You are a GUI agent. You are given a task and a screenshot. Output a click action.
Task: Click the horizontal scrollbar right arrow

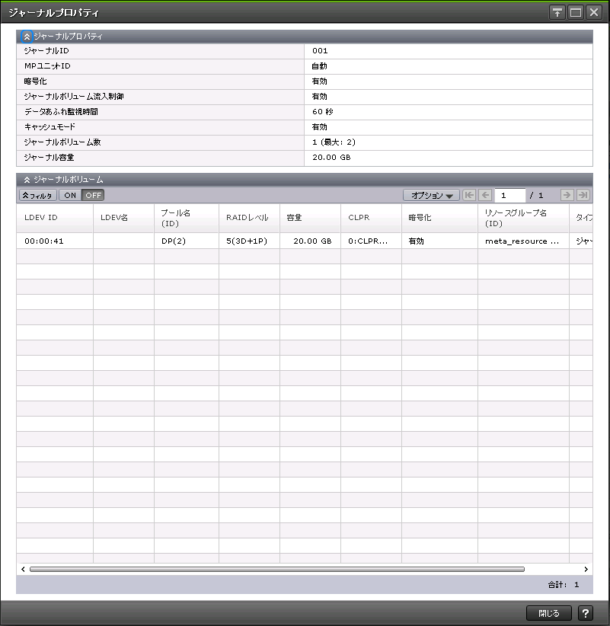pos(586,569)
